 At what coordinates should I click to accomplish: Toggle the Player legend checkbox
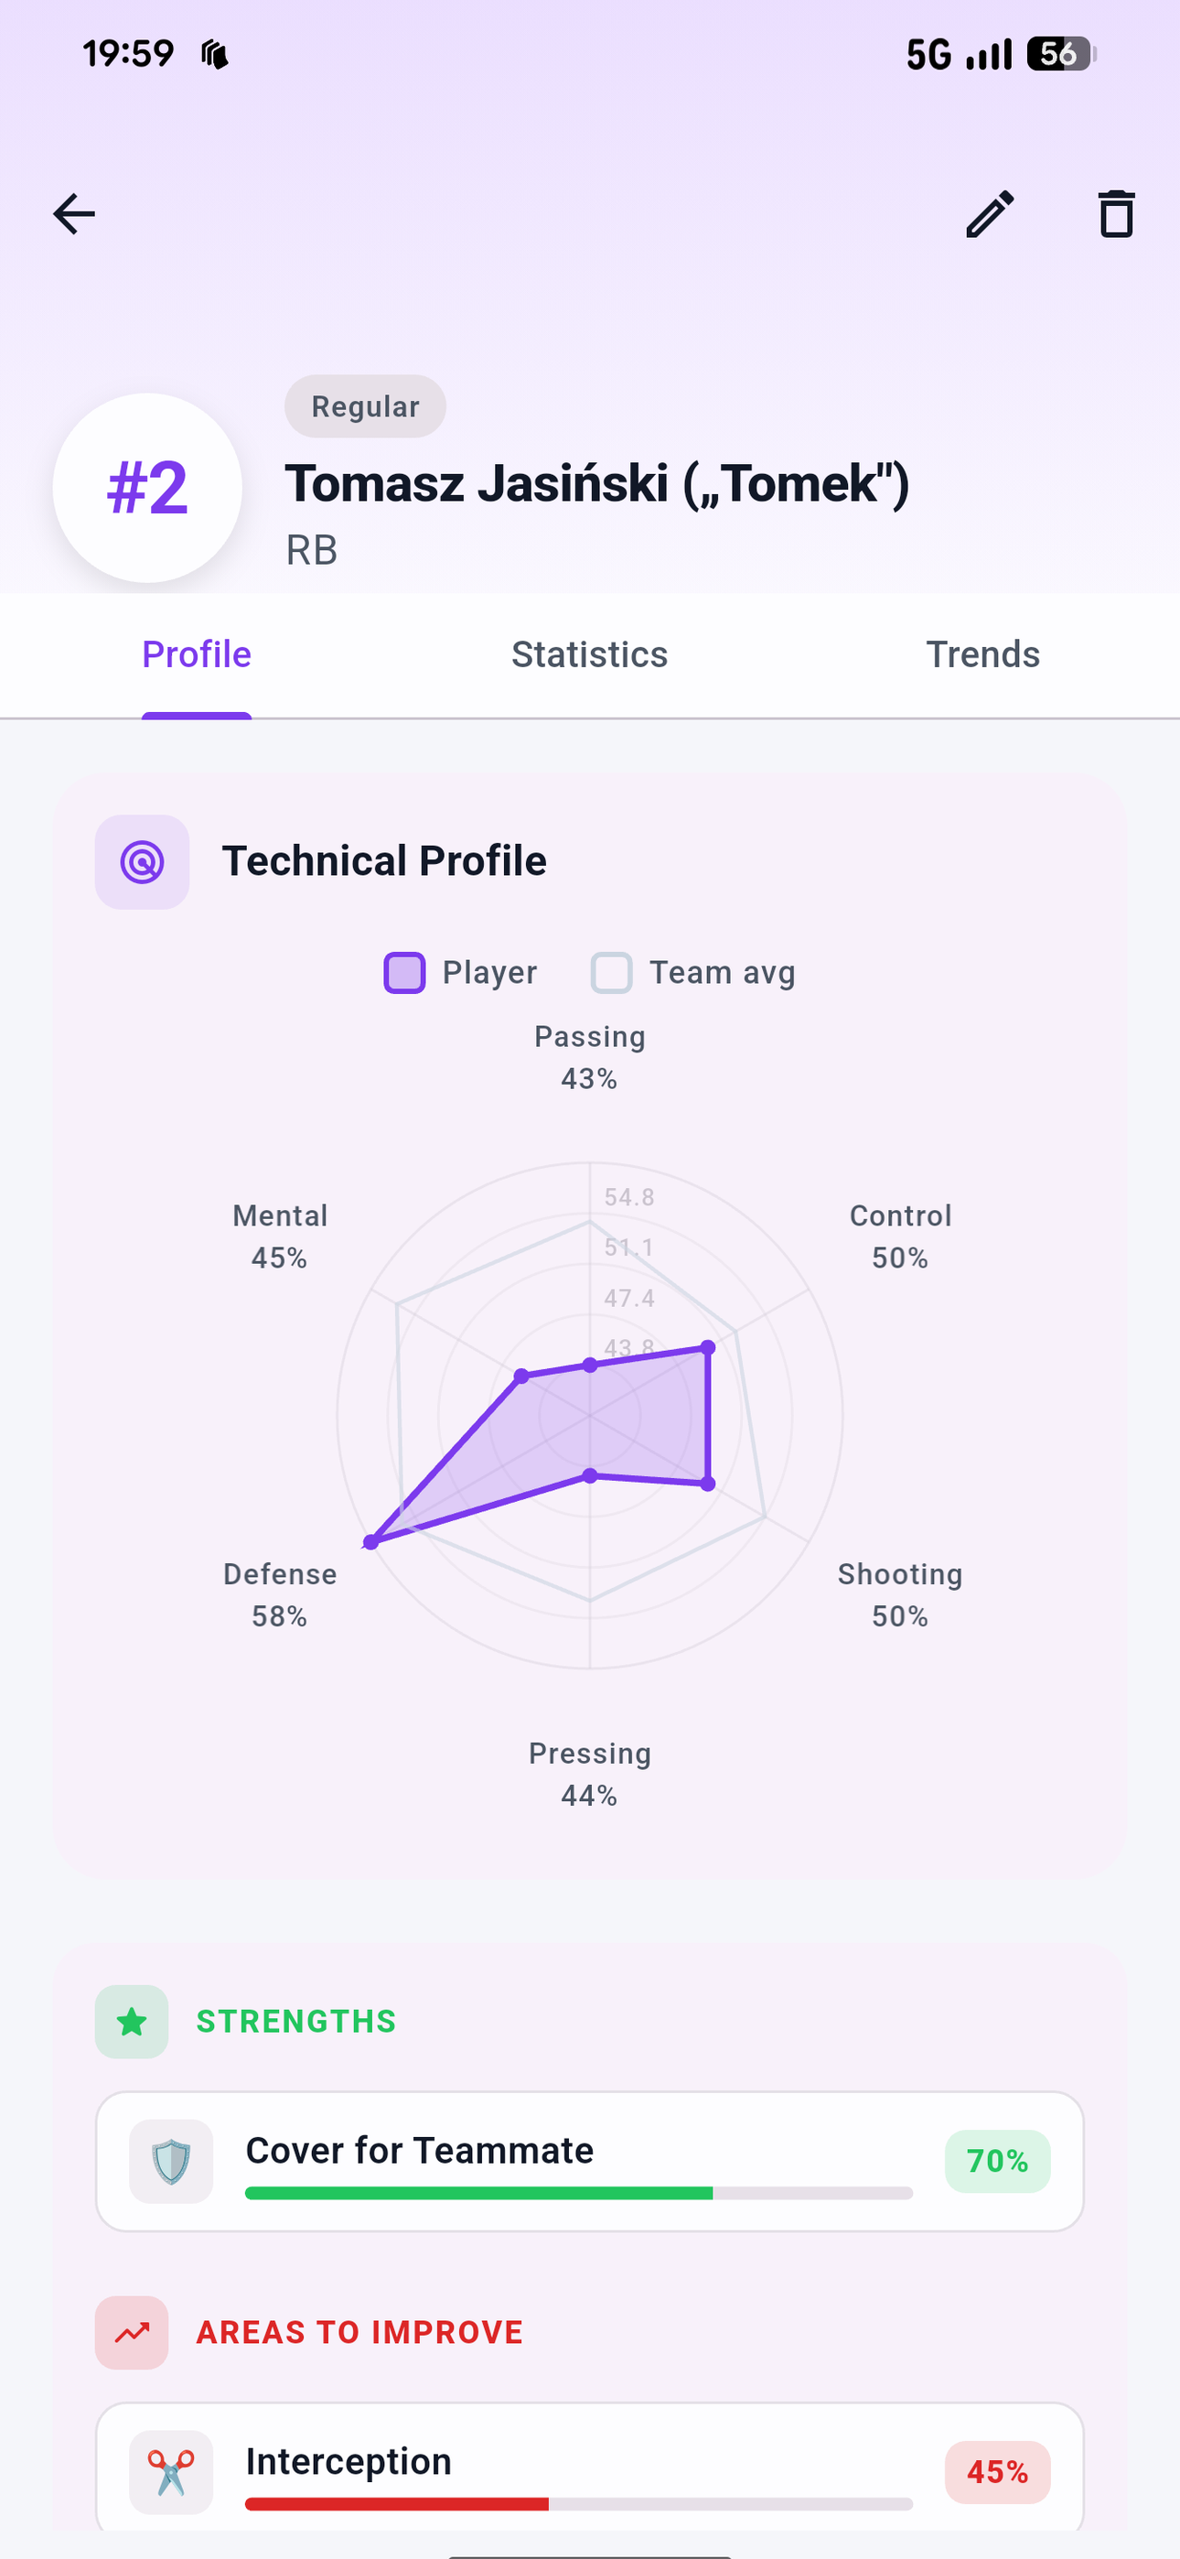[403, 973]
